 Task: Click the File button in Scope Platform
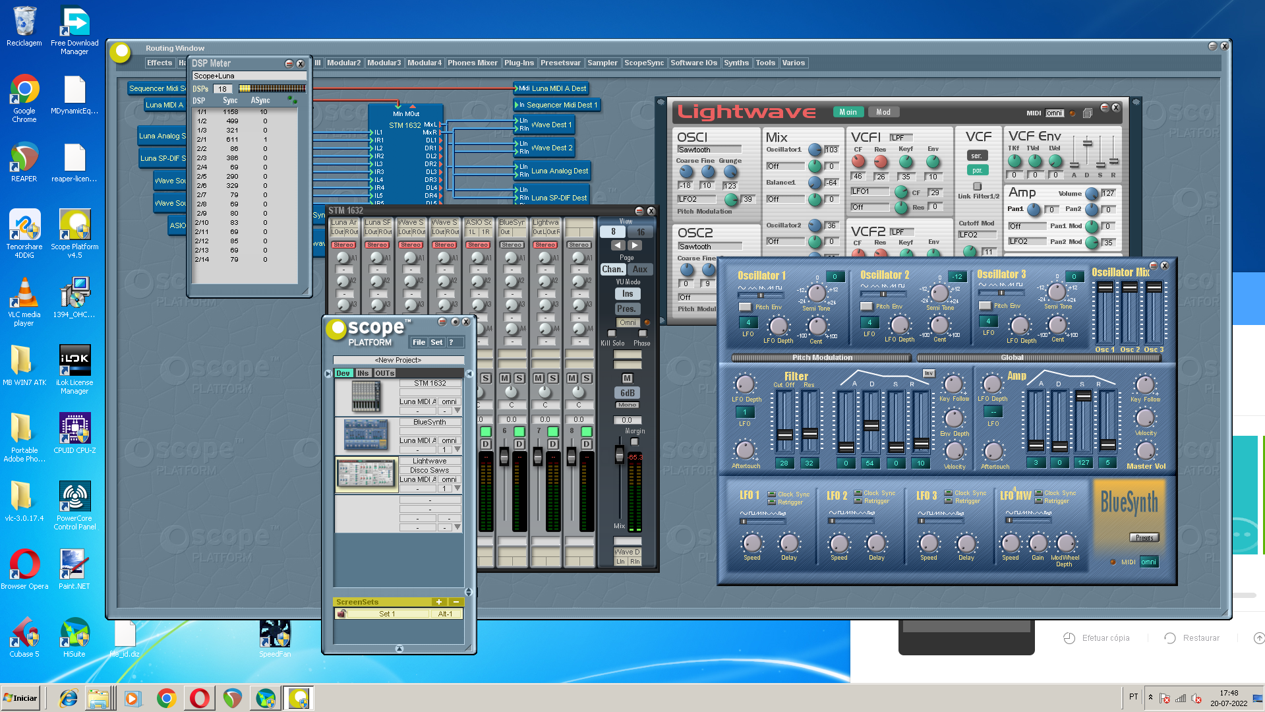(419, 342)
